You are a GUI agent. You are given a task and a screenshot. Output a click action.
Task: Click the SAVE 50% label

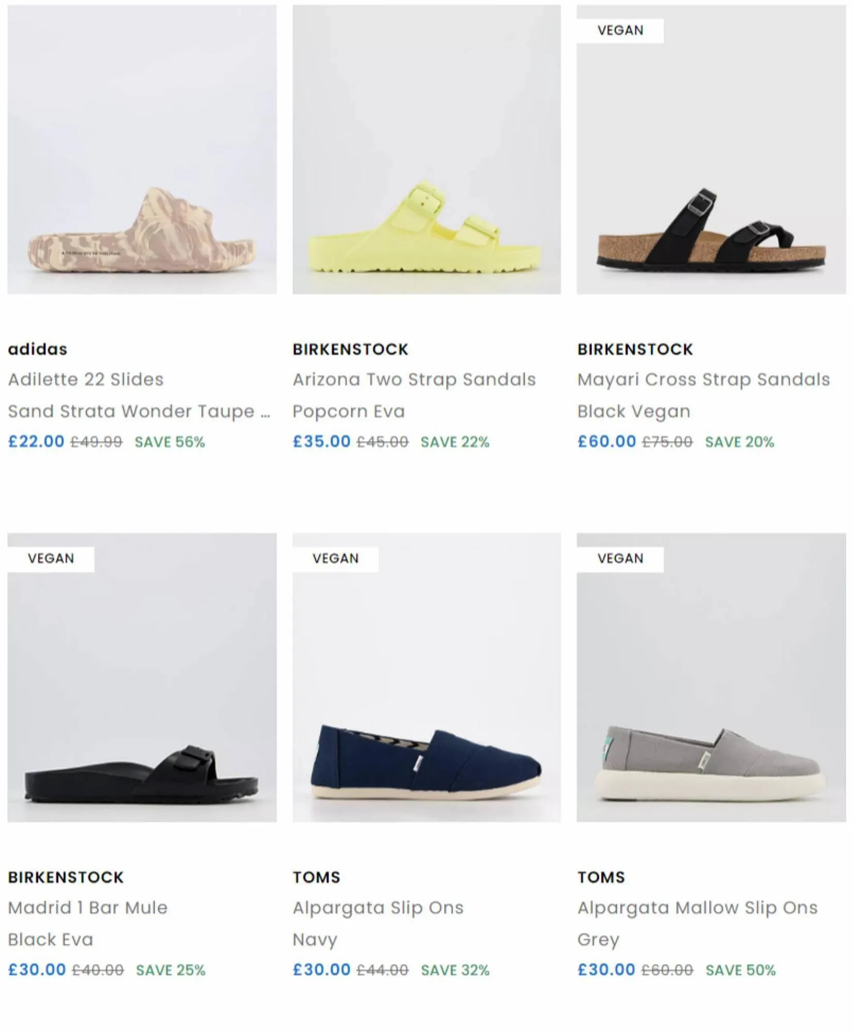click(740, 970)
